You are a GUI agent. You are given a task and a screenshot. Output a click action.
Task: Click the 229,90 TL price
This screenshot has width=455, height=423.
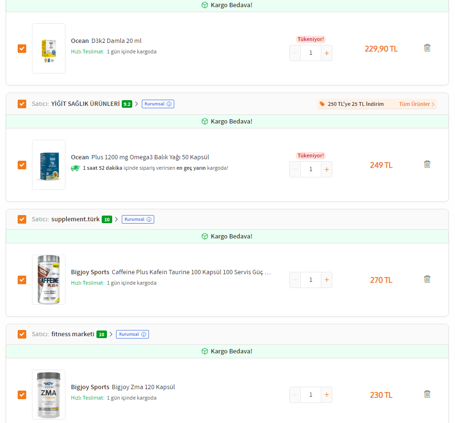(381, 49)
